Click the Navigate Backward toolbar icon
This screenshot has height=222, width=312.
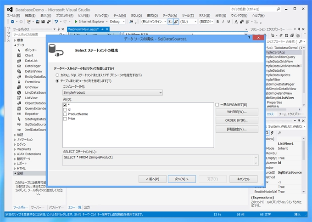coord(12,22)
